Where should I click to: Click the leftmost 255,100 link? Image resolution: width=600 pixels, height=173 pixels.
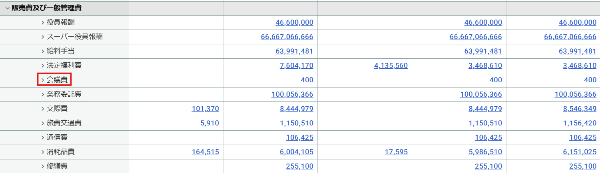(x=300, y=166)
